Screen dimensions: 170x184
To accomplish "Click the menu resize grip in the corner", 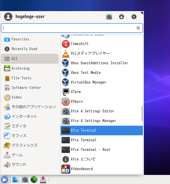I will [142, 13].
